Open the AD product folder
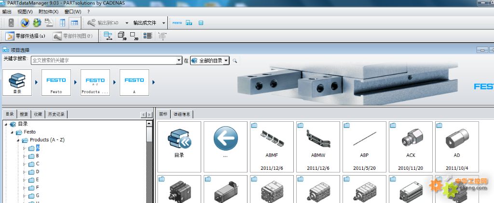Image resolution: width=494 pixels, height=203 pixels. click(x=457, y=147)
